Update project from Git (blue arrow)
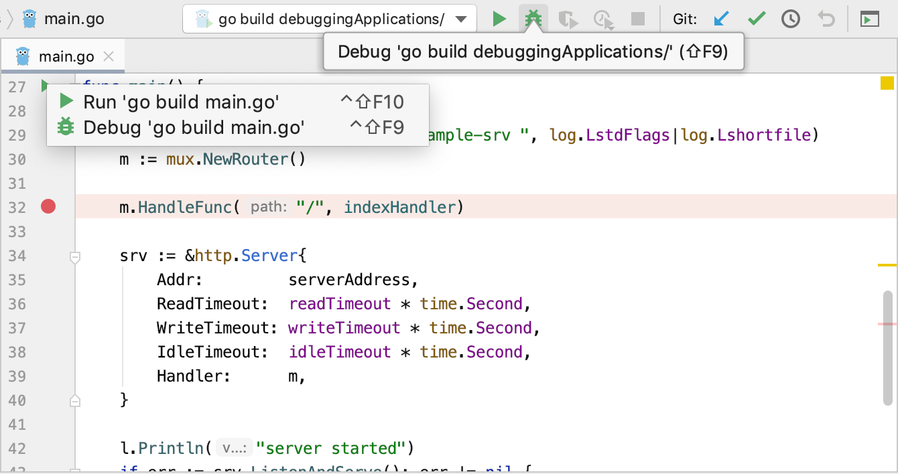The height and width of the screenshot is (474, 898). click(721, 19)
